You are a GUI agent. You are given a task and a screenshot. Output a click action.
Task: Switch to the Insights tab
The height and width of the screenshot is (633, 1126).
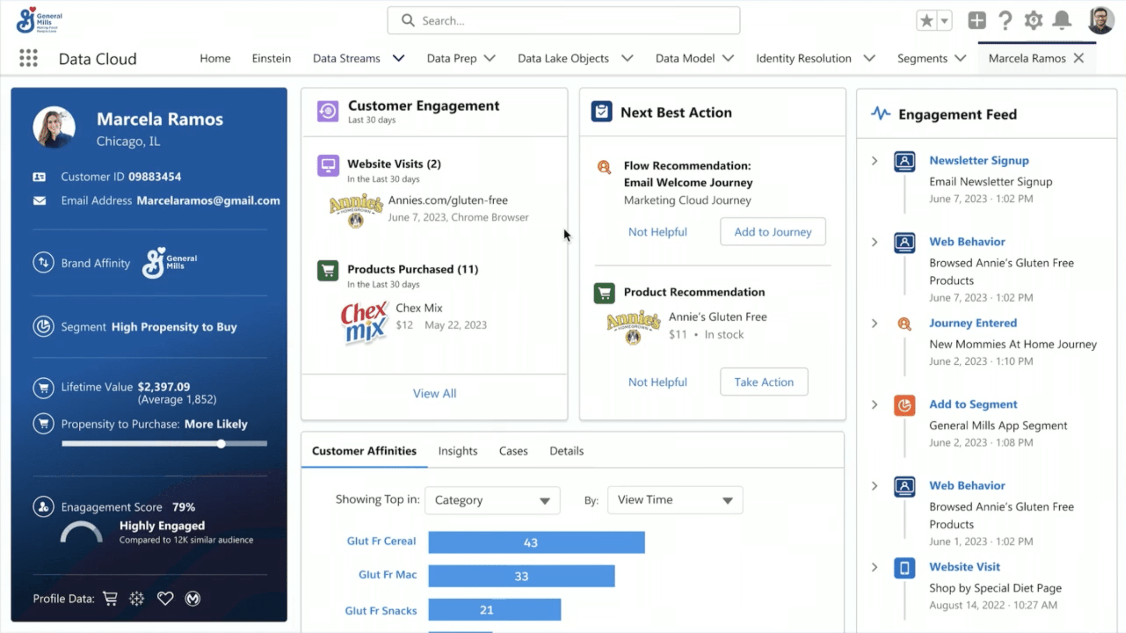pos(458,451)
